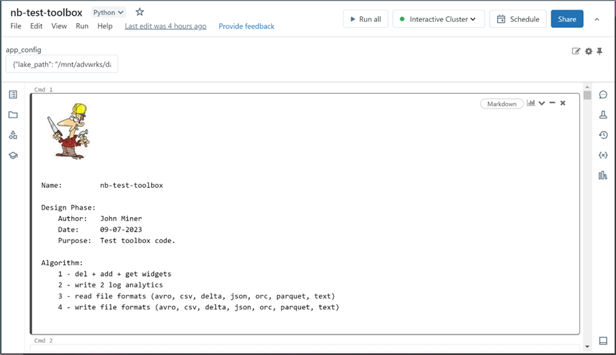Open the Python language dropdown
The height and width of the screenshot is (355, 616).
click(109, 12)
